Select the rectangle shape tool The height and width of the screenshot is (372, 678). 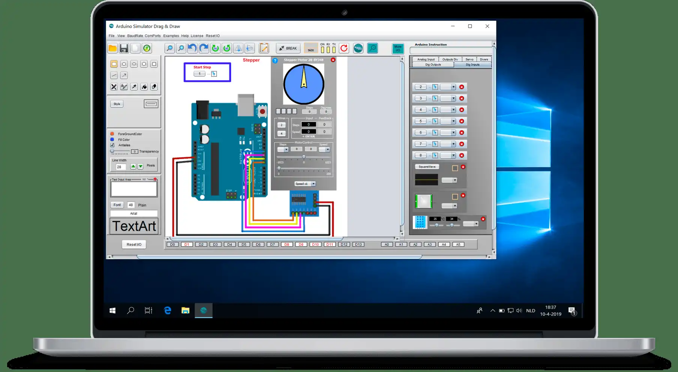[x=114, y=64]
